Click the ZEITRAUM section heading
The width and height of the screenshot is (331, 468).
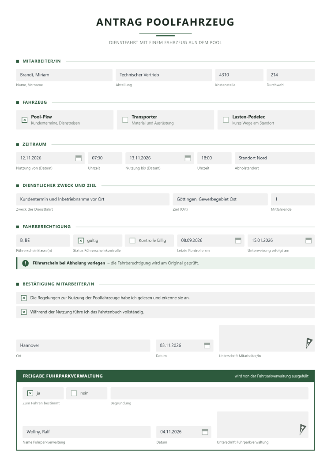click(x=34, y=144)
